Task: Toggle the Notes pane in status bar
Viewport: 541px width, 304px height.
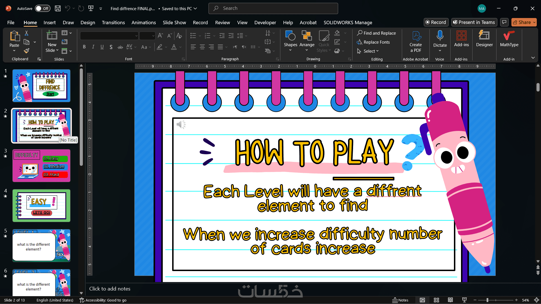Action: (400, 300)
